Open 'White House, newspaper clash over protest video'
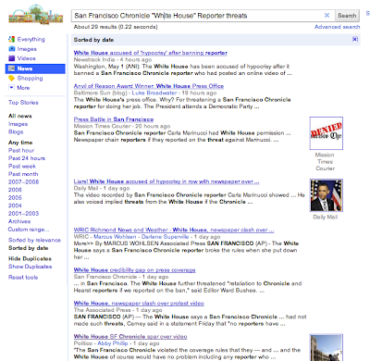 tap(139, 303)
